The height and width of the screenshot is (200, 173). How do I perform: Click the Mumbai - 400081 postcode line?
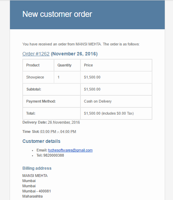(36, 191)
